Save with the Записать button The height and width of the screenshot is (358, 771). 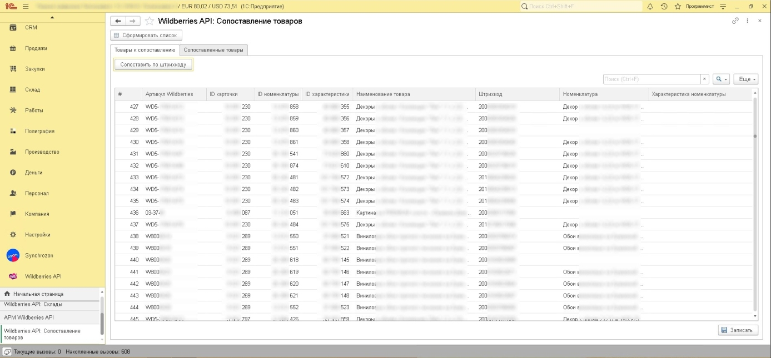click(x=738, y=330)
